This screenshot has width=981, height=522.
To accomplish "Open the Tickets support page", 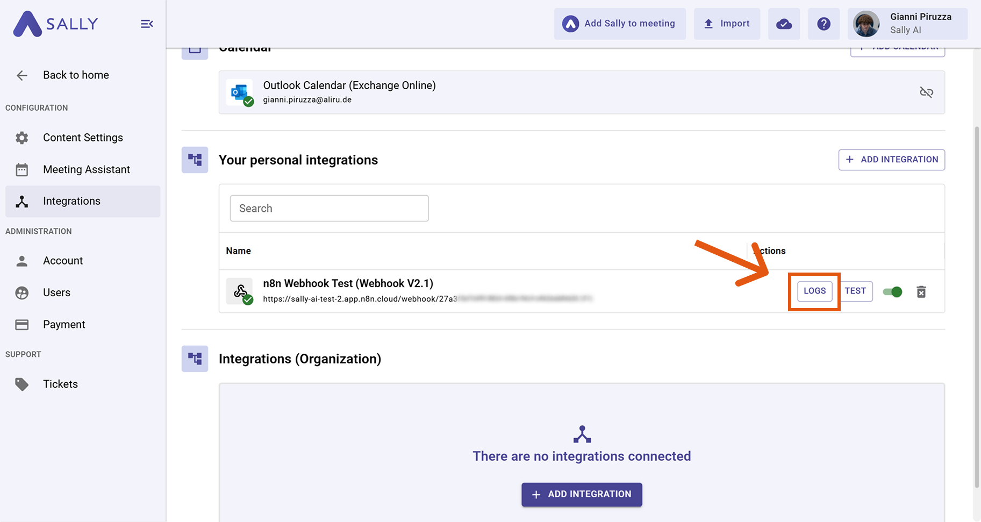I will 60,384.
